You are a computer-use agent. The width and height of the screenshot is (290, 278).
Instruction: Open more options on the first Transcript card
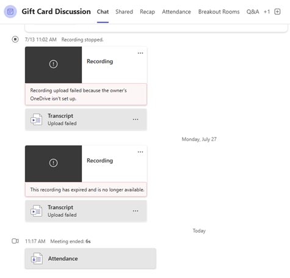pos(136,119)
